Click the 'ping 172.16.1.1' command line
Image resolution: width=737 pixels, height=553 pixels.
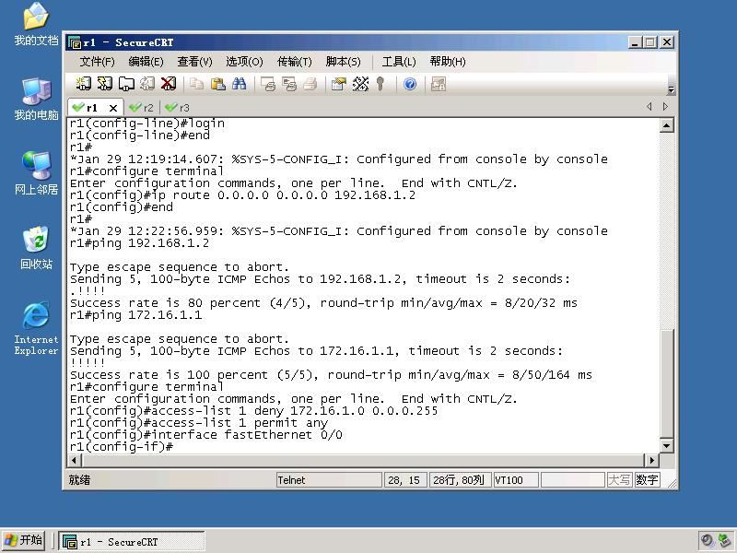(x=135, y=315)
